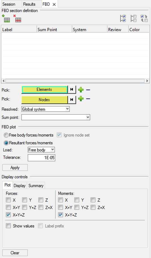
Task: Enable the Moments Y+Z checkbox
Action: click(x=77, y=207)
